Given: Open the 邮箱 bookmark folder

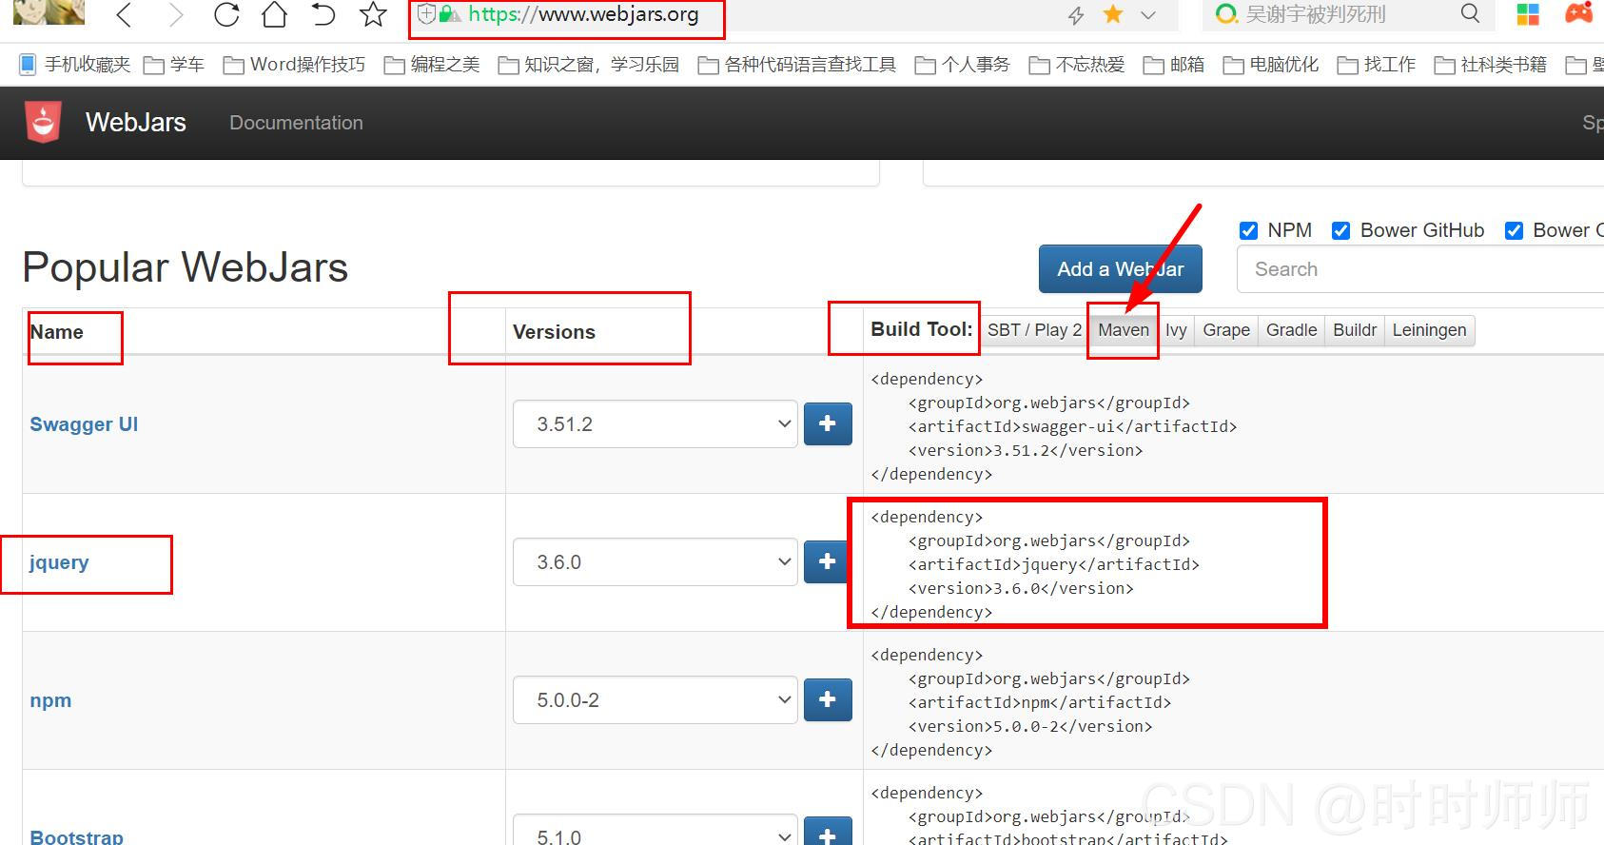Looking at the screenshot, I should click(x=1174, y=65).
